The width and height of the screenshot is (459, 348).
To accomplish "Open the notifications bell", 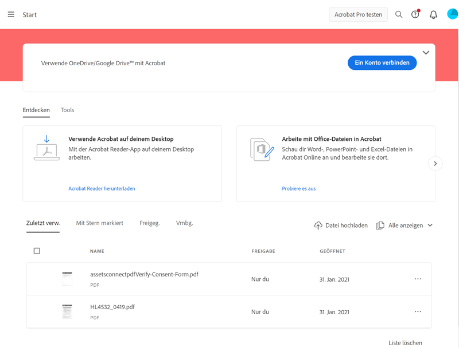I will (433, 15).
